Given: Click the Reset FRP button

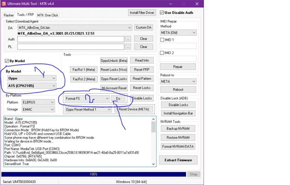Looking at the screenshot, I should click(x=142, y=70).
